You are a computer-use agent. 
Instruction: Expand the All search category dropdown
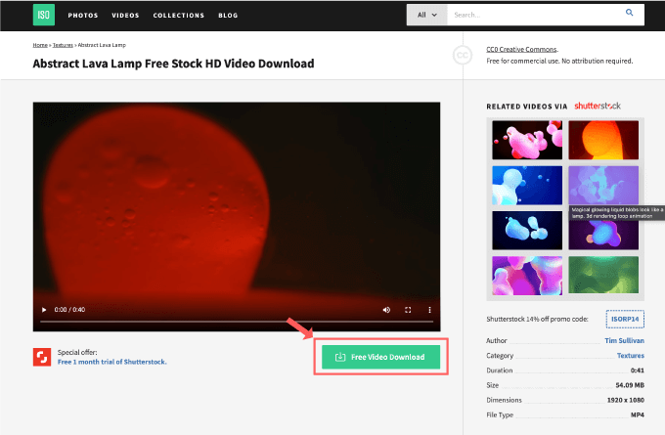(426, 15)
